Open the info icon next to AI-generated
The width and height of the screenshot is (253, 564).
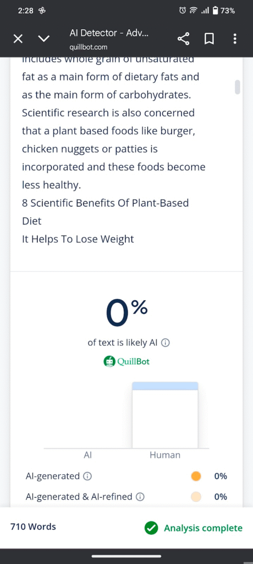click(x=87, y=476)
